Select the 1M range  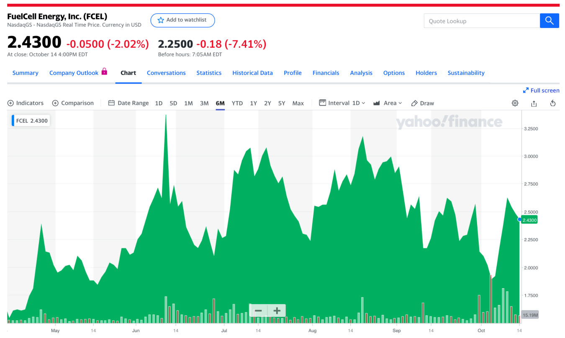tap(188, 103)
